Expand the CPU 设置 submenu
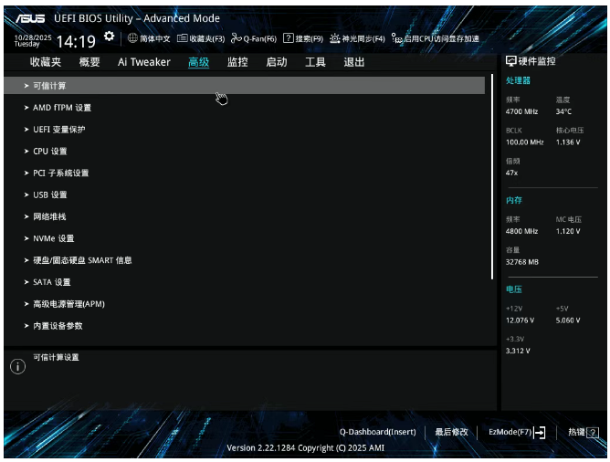The image size is (610, 462). coord(50,152)
